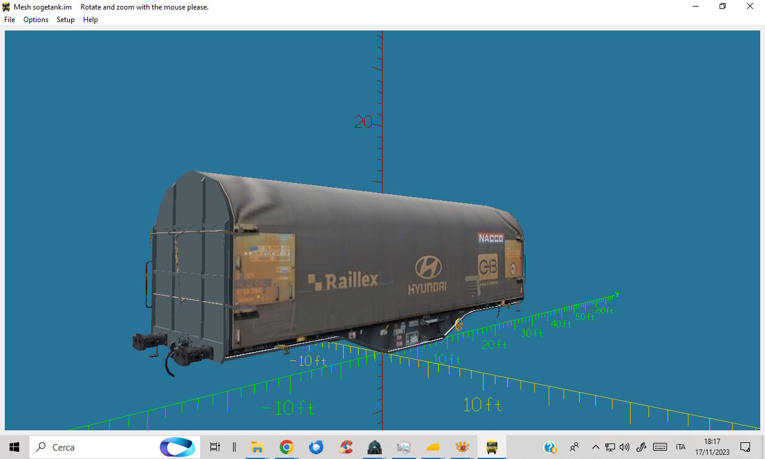The image size is (765, 459).
Task: Click the Cerca search box in taskbar
Action: tap(115, 447)
